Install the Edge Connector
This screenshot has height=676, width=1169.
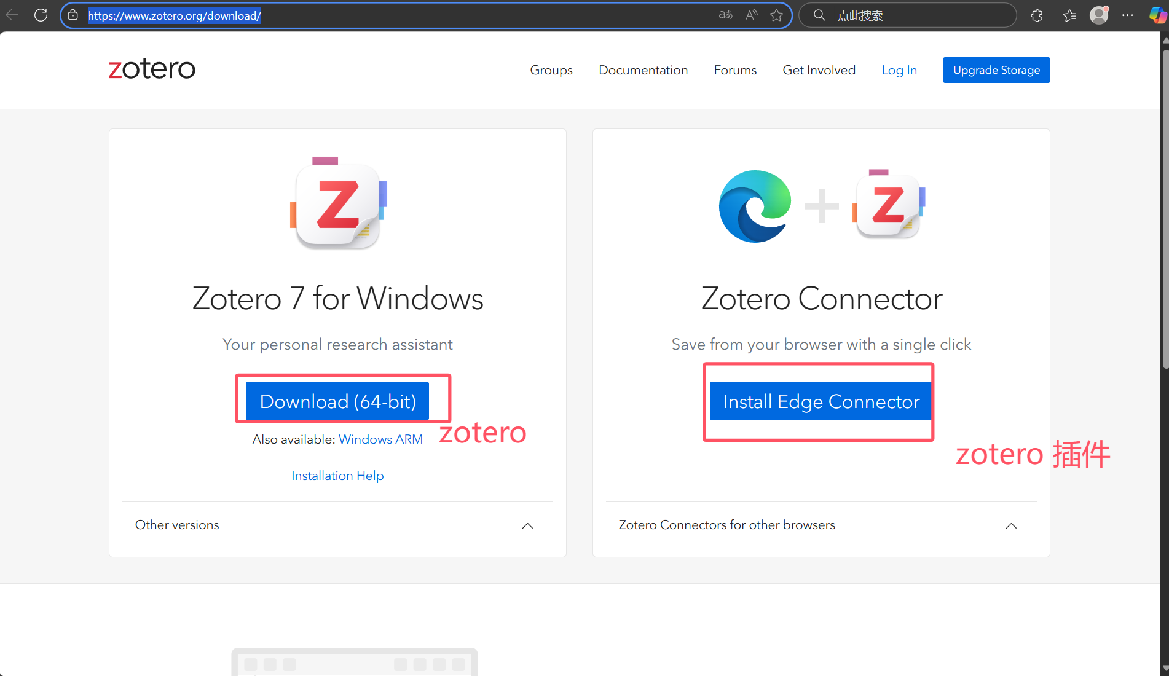click(x=821, y=401)
